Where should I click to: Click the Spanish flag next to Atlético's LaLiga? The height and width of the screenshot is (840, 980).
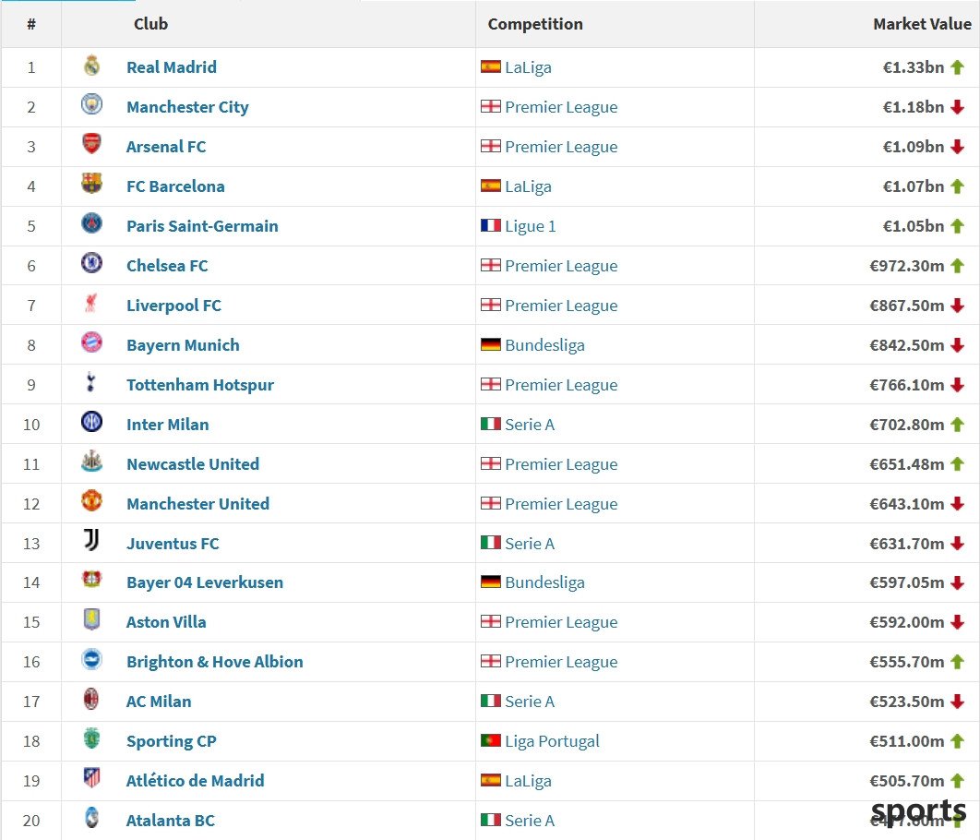491,780
